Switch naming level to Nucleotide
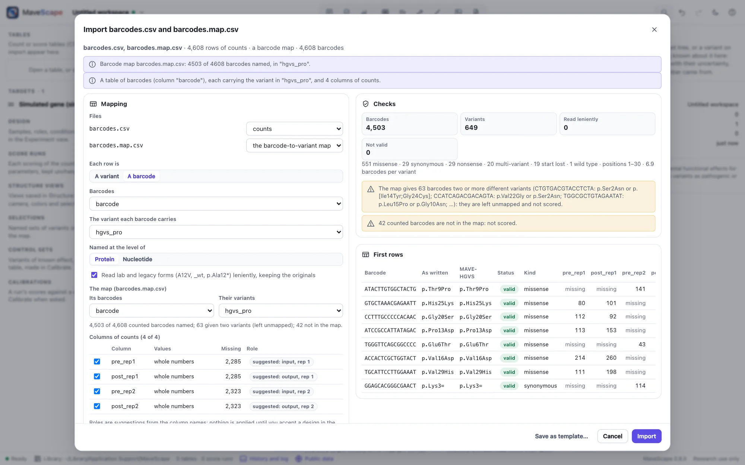Viewport: 745px width, 465px height. tap(137, 259)
